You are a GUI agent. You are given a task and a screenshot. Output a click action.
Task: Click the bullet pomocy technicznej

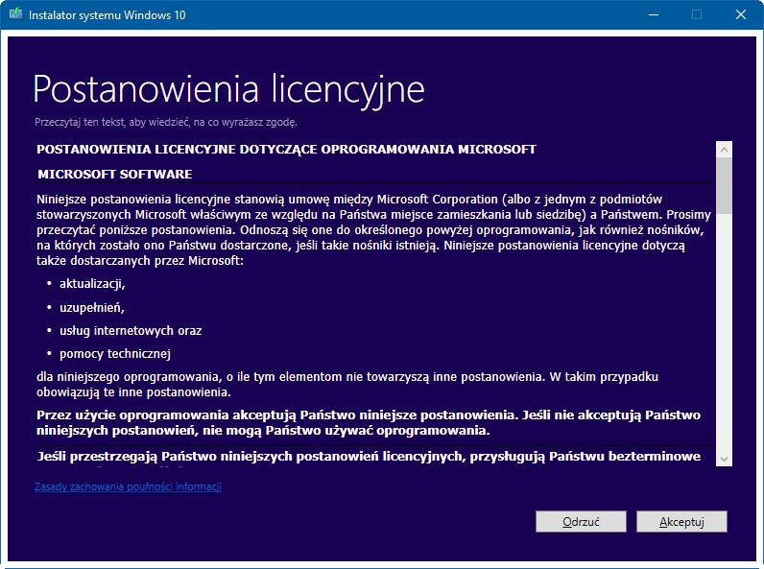point(115,354)
